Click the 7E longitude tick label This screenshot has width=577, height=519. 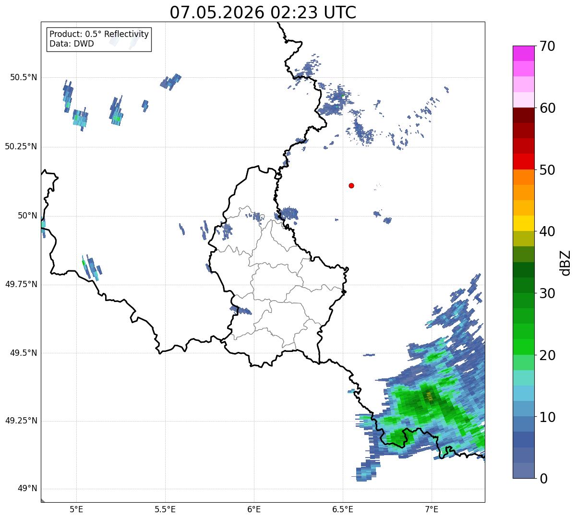(432, 509)
